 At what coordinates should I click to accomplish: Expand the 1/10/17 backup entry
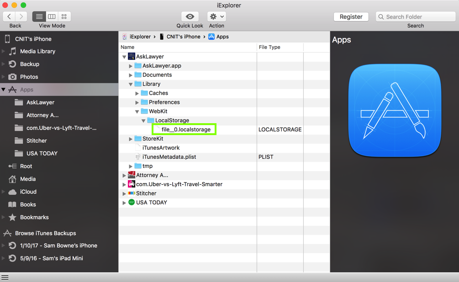(3, 245)
